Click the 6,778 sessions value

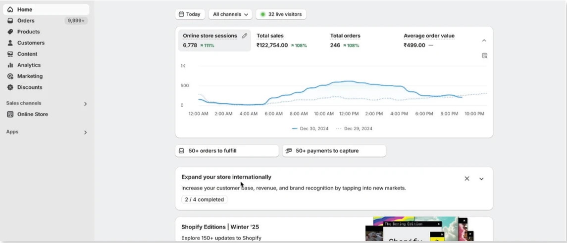pyautogui.click(x=190, y=45)
